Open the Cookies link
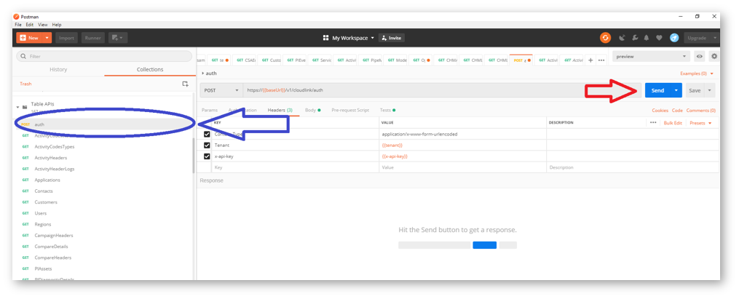The image size is (739, 299). coord(660,110)
